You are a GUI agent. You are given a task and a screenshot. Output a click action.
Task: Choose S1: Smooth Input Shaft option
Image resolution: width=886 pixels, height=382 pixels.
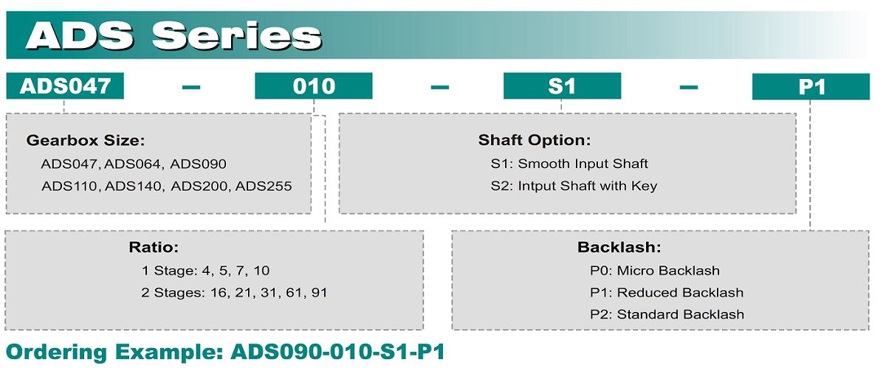point(569,163)
